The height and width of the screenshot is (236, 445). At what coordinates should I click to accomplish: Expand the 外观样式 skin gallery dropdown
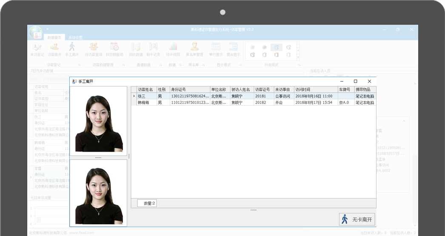tap(298, 57)
